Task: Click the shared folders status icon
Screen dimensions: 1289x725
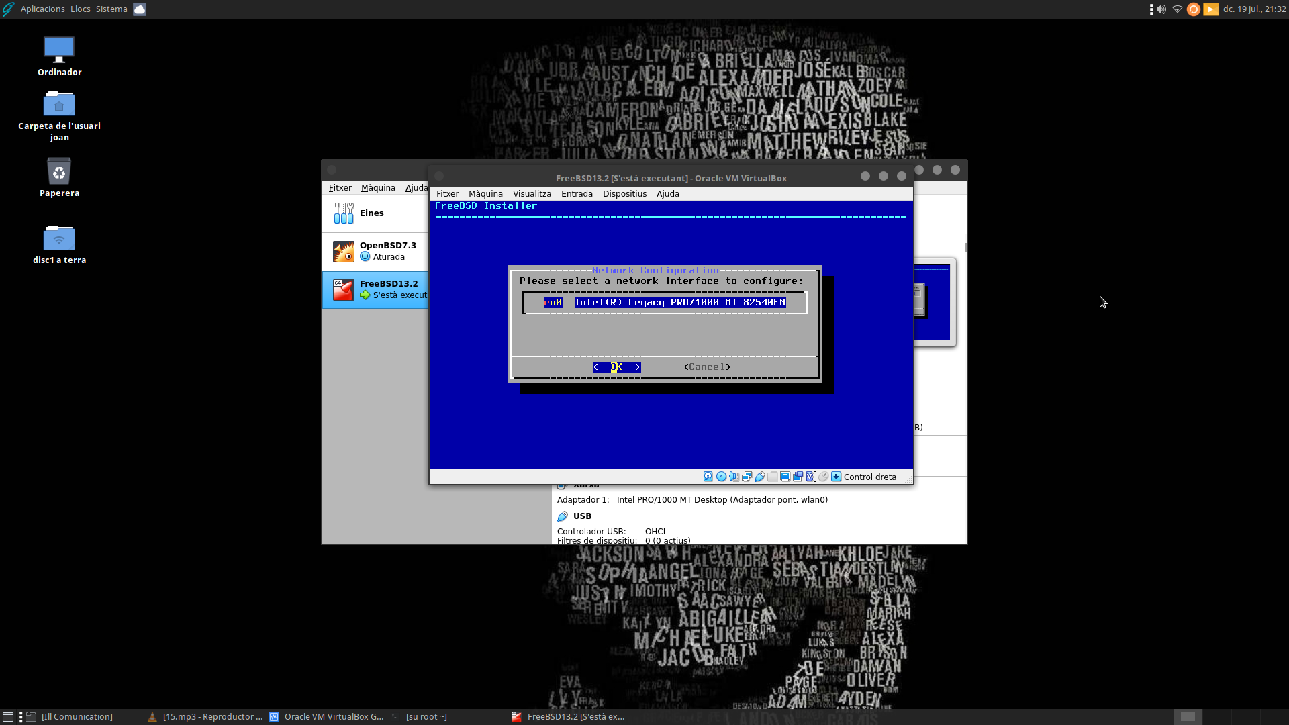Action: pyautogui.click(x=772, y=477)
